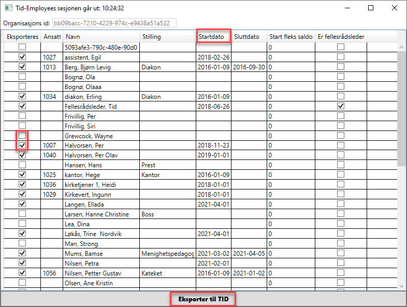The height and width of the screenshot is (307, 407).
Task: Uncheck export box for diakon, Erling
Action: coord(22,96)
